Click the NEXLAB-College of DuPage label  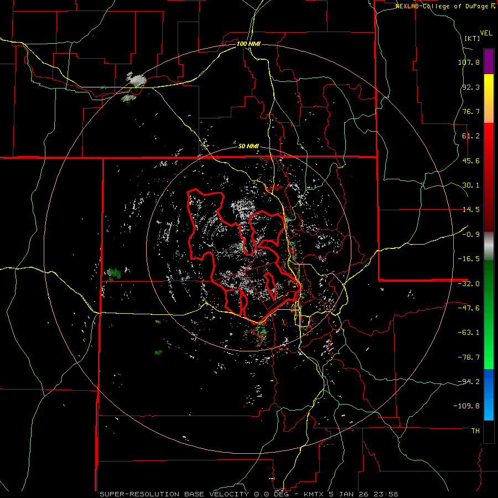pyautogui.click(x=445, y=6)
